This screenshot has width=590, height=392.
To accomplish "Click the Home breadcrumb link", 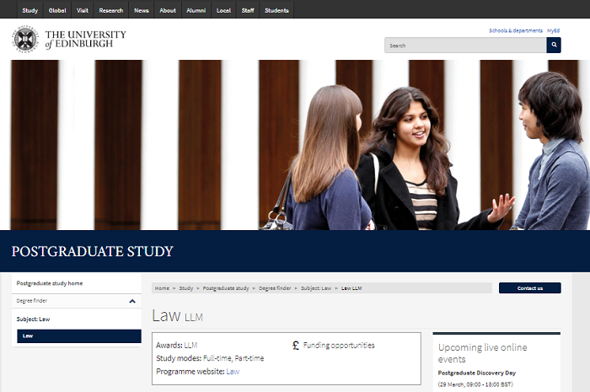I will click(x=162, y=288).
